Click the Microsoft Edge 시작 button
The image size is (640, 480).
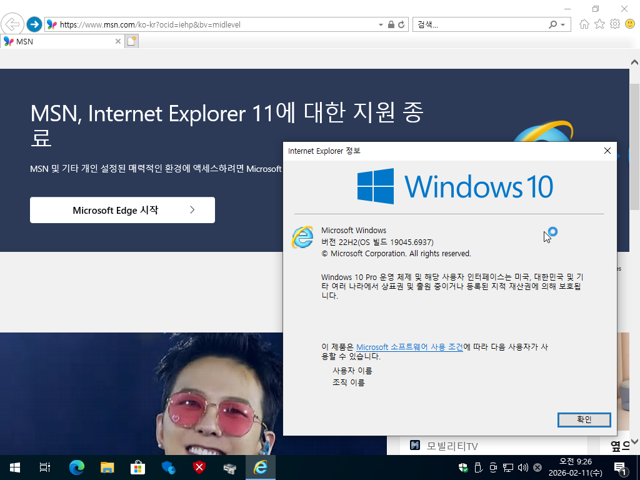[x=122, y=210]
